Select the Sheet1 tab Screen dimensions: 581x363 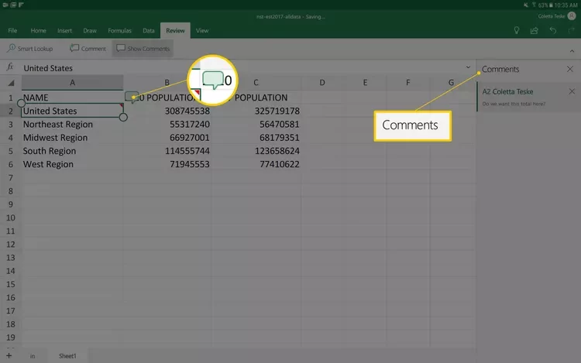68,355
